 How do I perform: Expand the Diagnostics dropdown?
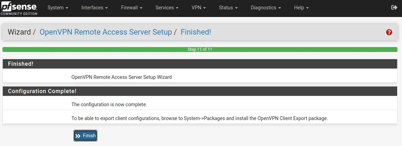click(266, 8)
